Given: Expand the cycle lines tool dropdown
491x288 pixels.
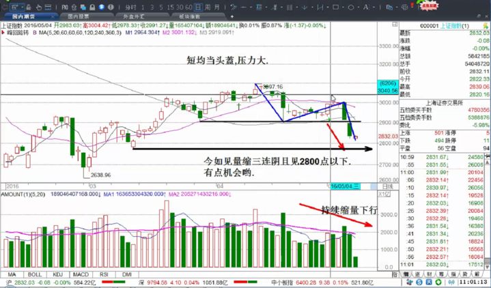Looking at the screenshot, I should click(x=297, y=8).
